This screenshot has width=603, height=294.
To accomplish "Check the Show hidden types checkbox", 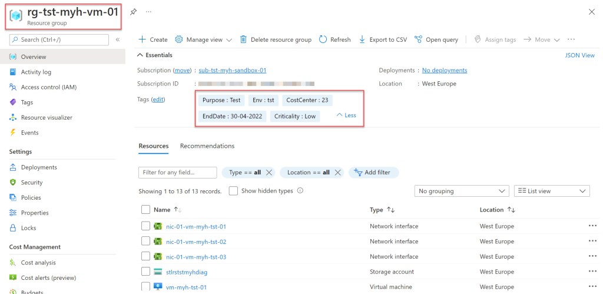I will [x=233, y=191].
